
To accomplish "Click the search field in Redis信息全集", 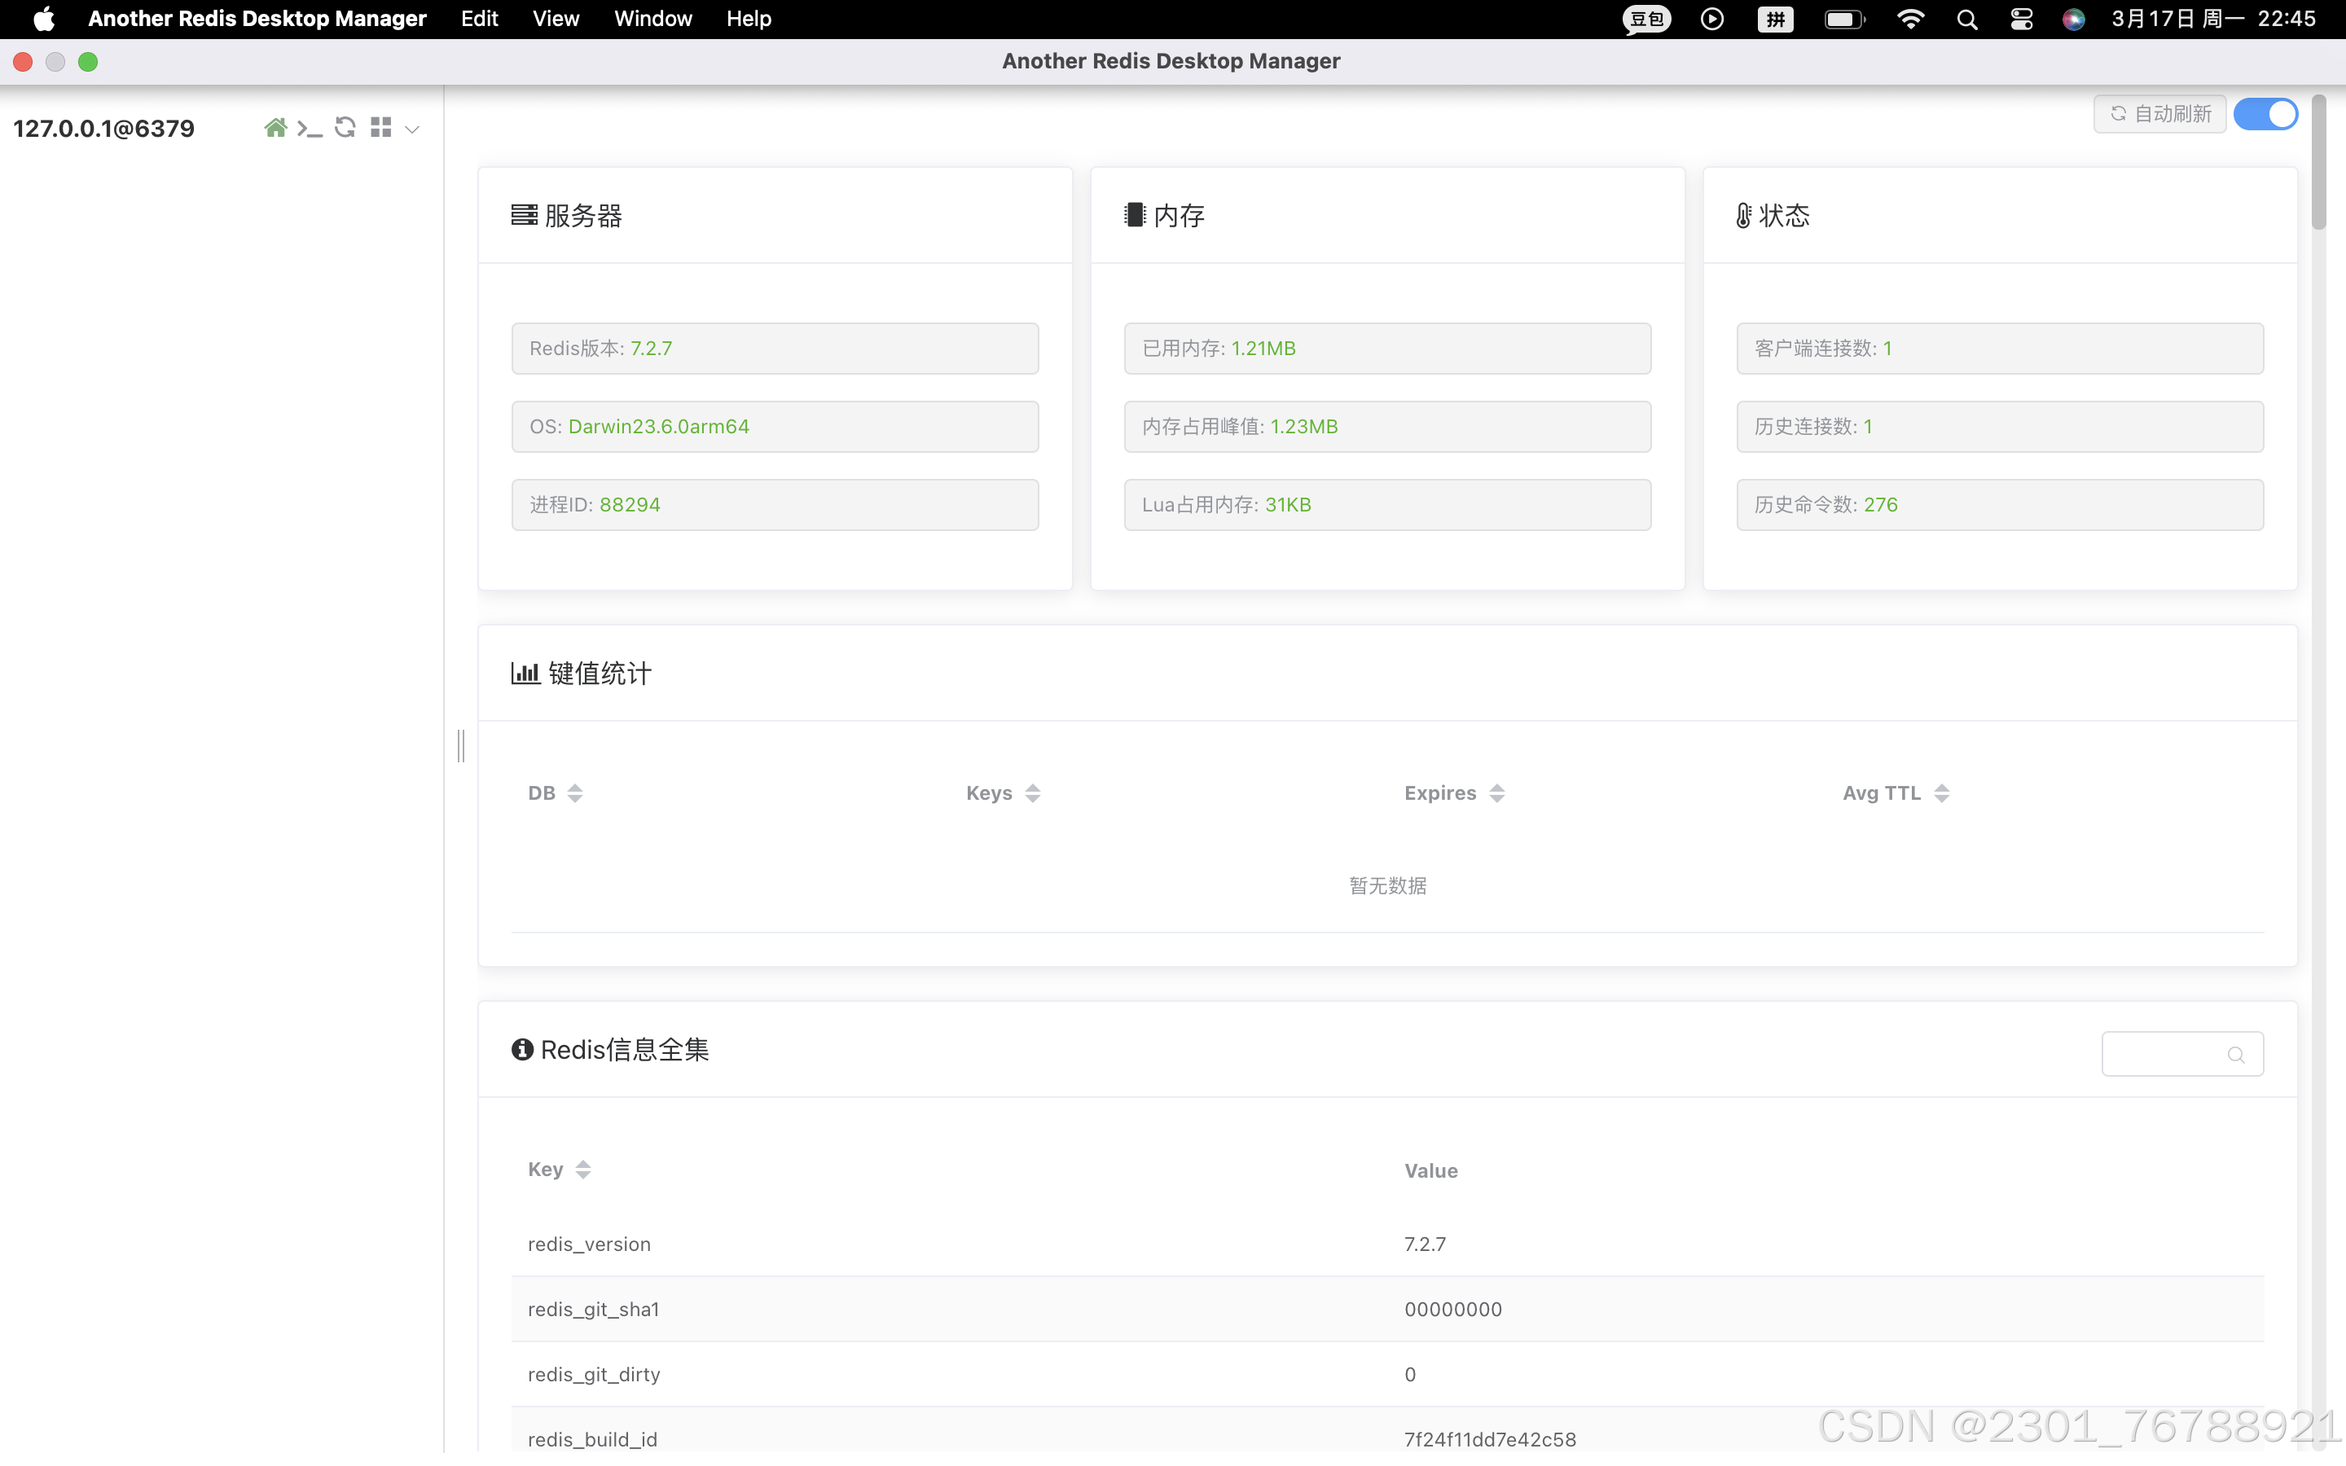I will (x=2172, y=1054).
